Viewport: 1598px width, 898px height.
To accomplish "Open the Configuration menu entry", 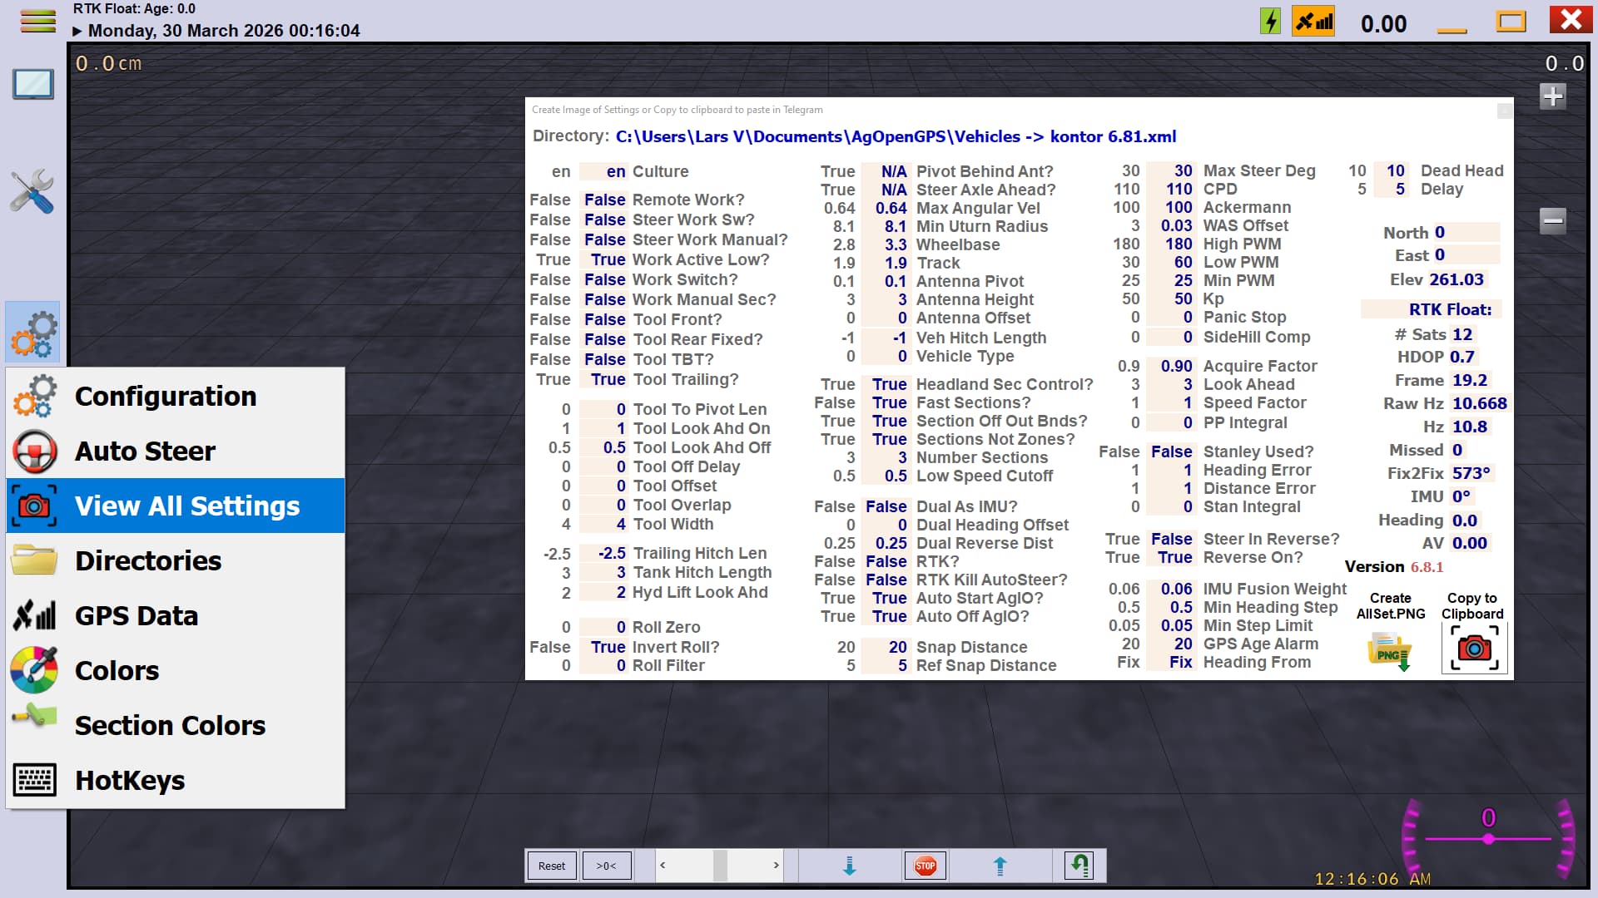I will (166, 396).
